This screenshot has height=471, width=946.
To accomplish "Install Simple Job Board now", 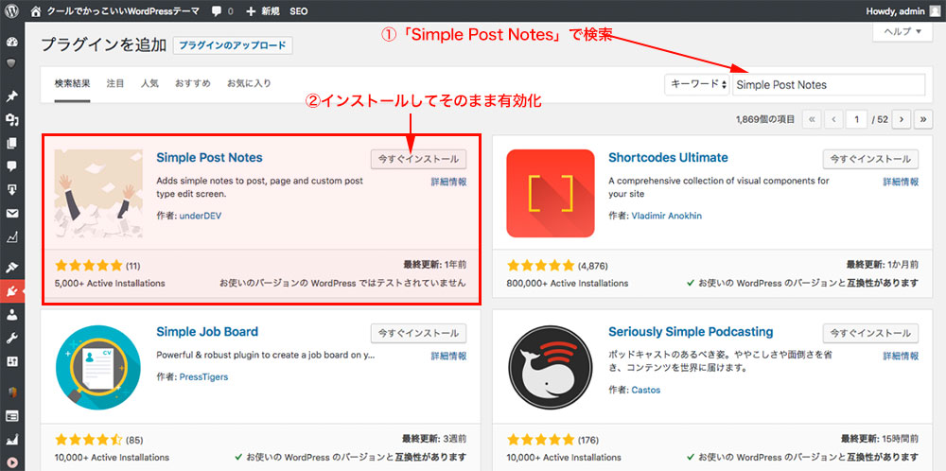I will (x=419, y=333).
